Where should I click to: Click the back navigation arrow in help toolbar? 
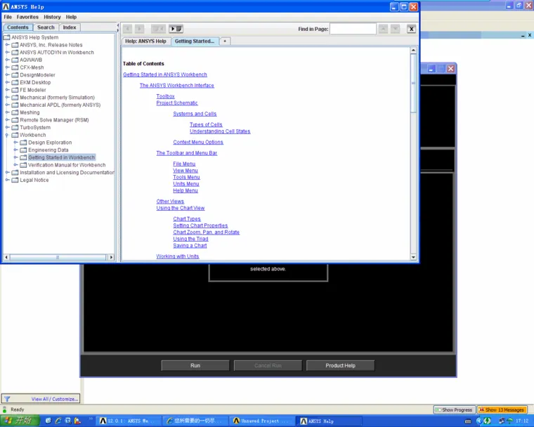click(128, 29)
